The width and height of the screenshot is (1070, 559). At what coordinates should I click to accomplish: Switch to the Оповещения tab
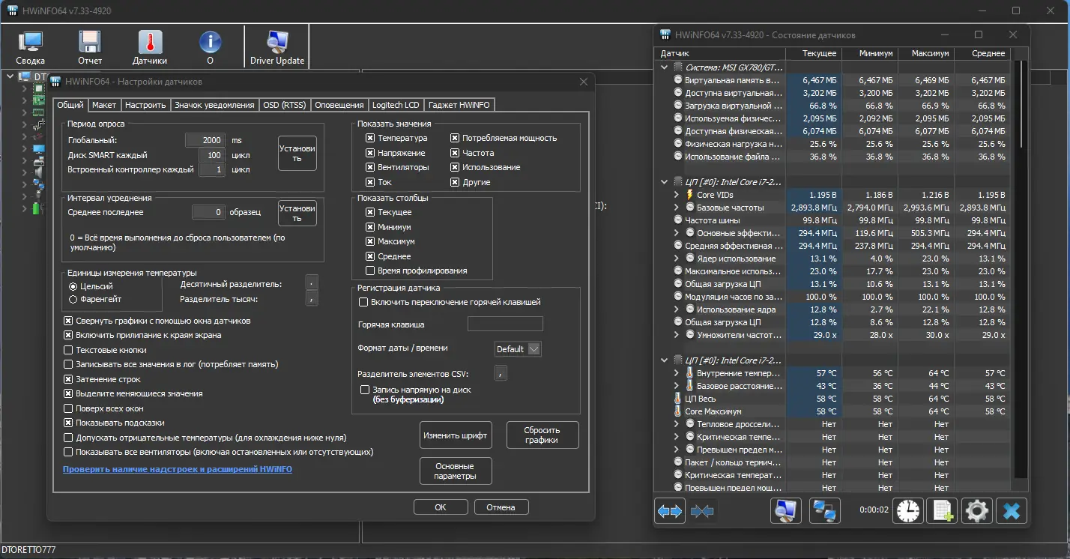[x=339, y=105]
